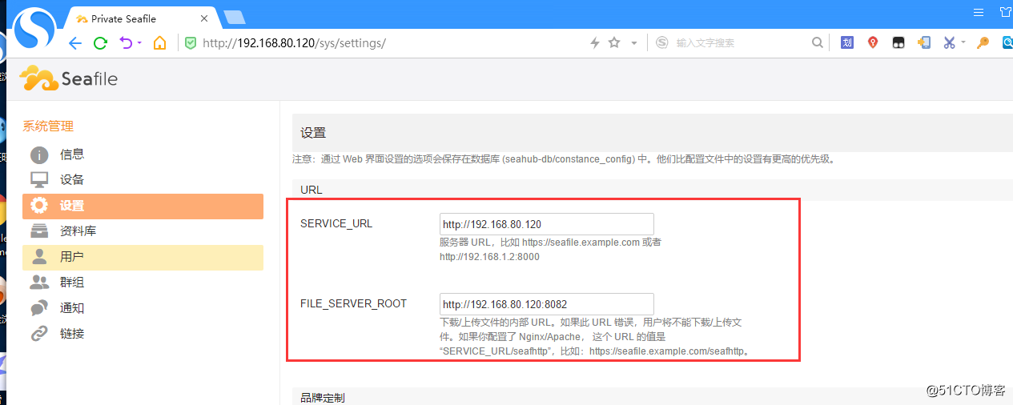Screen dimensions: 1013x405
Task: Open the dropdown next to the undo arrow
Action: pos(139,43)
